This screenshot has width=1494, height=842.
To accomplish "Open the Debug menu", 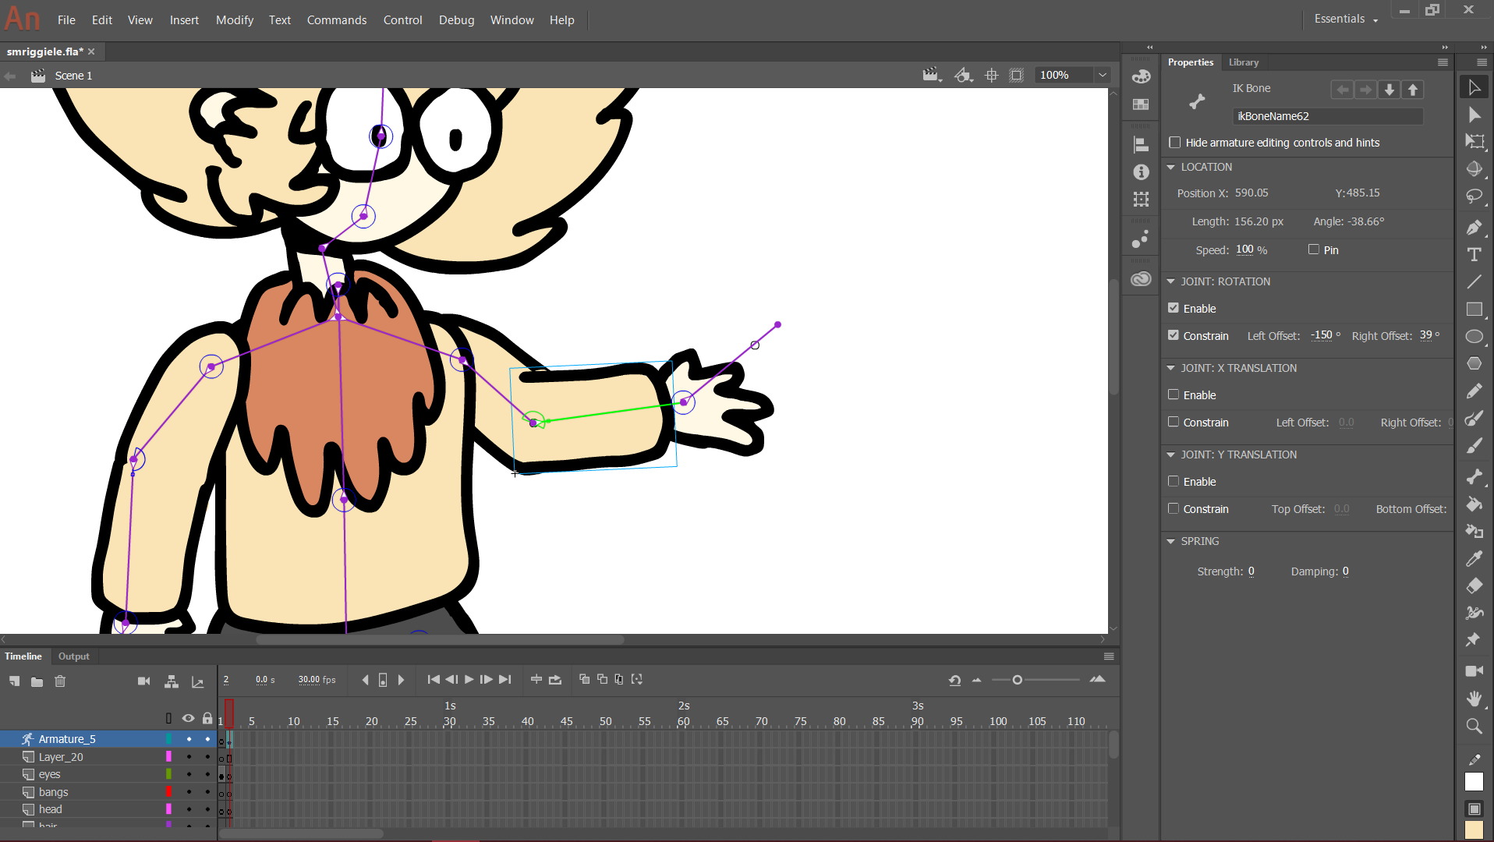I will (456, 20).
